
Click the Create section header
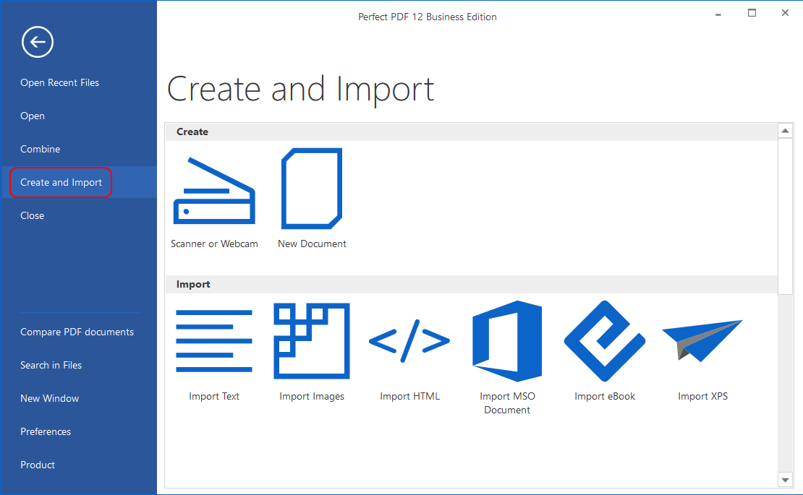pyautogui.click(x=471, y=132)
